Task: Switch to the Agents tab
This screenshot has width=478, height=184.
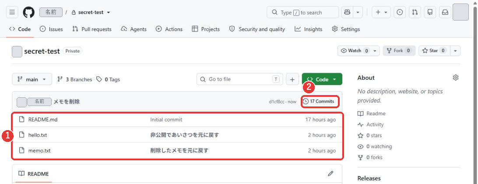Action: (134, 29)
